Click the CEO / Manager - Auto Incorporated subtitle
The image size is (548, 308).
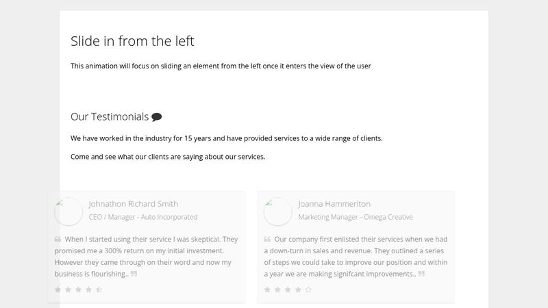[143, 217]
